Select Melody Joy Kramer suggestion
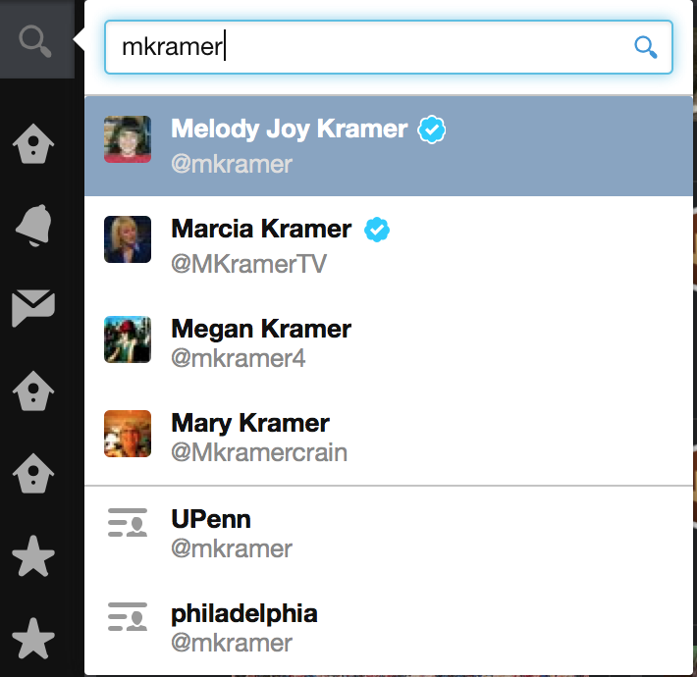Screen dimensions: 697x677 388,146
